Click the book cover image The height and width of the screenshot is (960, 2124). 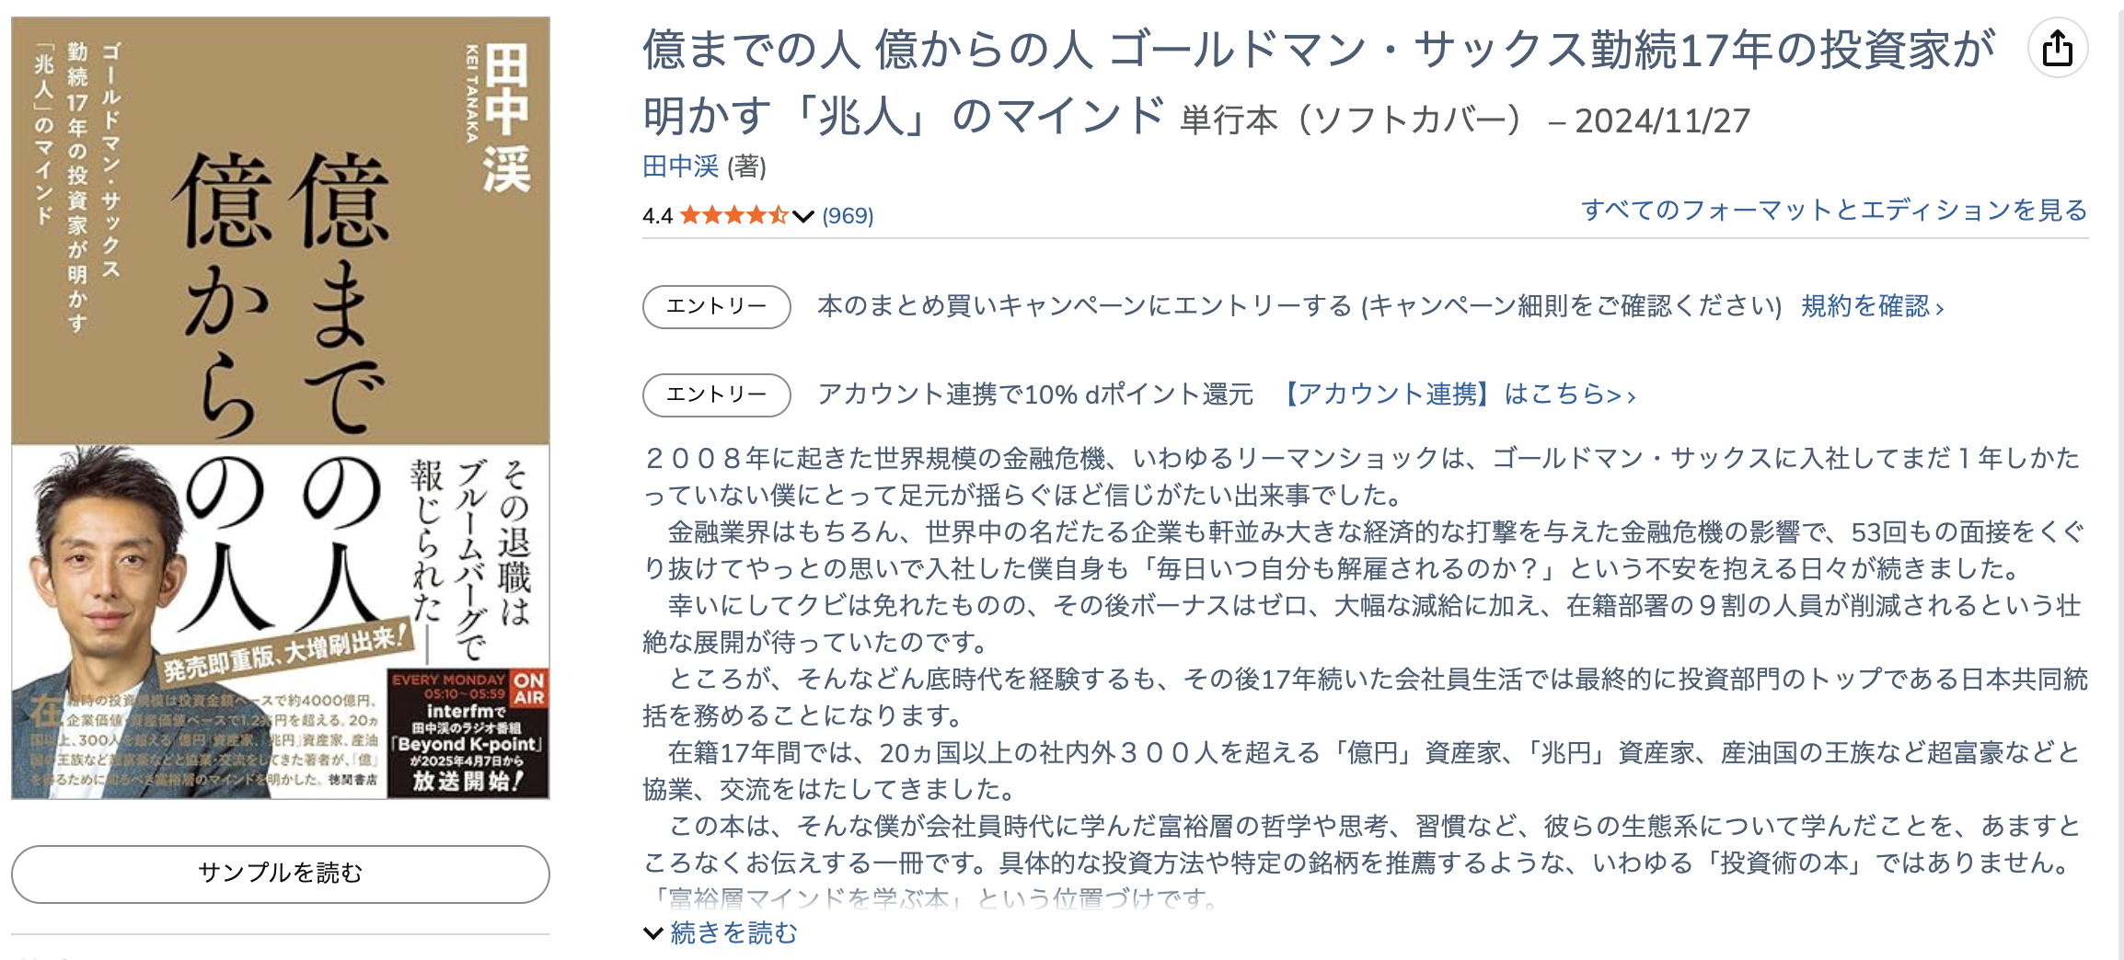click(280, 407)
